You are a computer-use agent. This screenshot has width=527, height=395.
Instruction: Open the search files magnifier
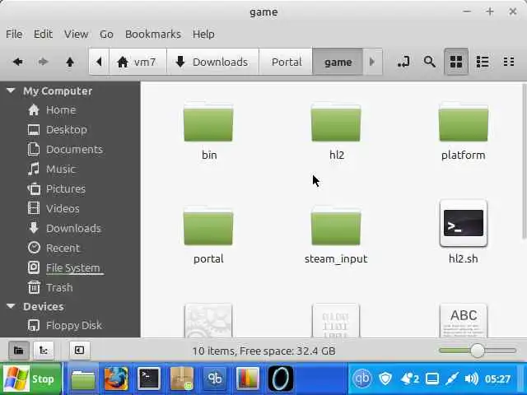click(x=430, y=62)
